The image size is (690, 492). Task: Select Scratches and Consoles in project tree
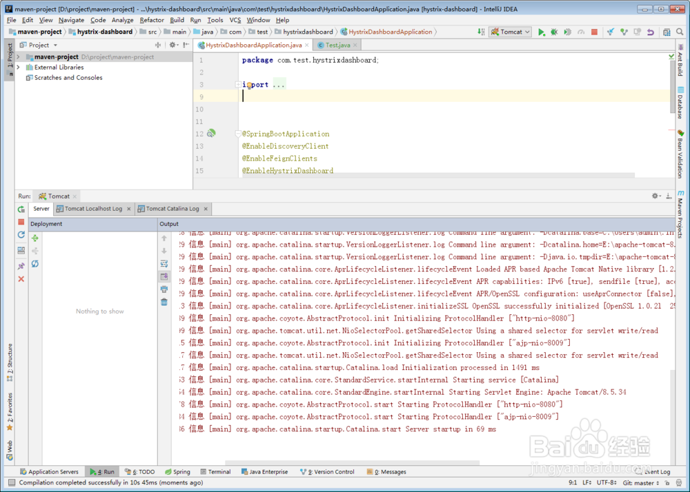[68, 77]
